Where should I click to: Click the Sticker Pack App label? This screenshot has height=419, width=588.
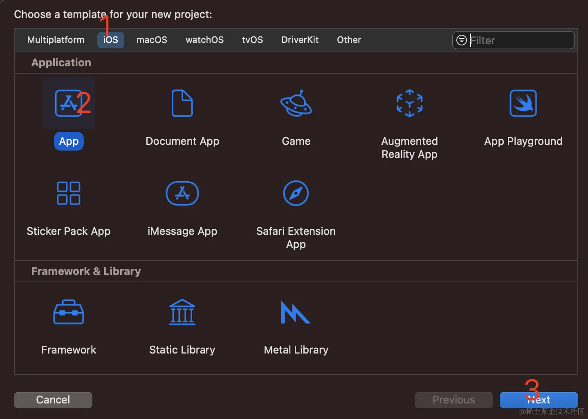click(x=69, y=231)
